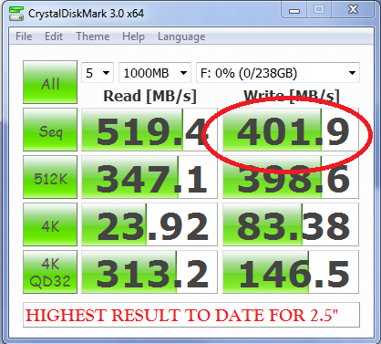The height and width of the screenshot is (344, 381).
Task: Select the 4K write value 83.38
Action: point(291,224)
